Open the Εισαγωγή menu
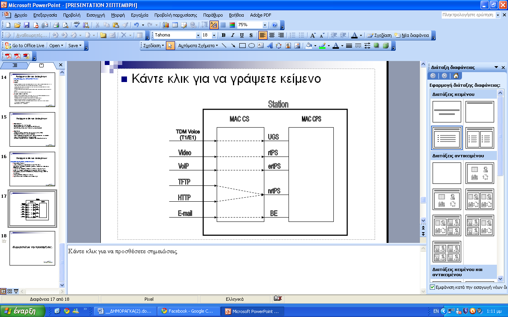This screenshot has width=508, height=317. [96, 15]
